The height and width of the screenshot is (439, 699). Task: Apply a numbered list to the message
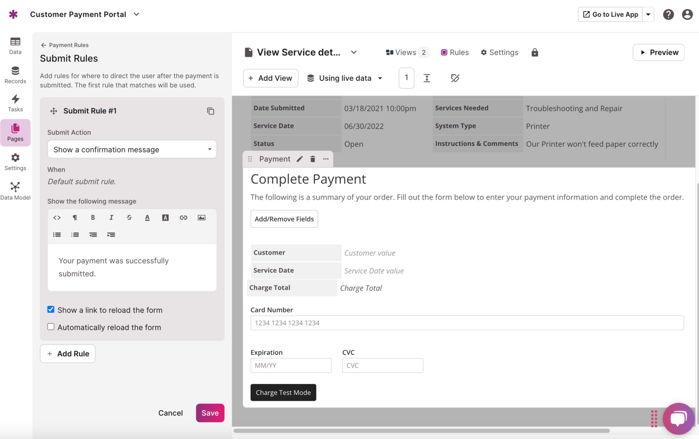75,235
